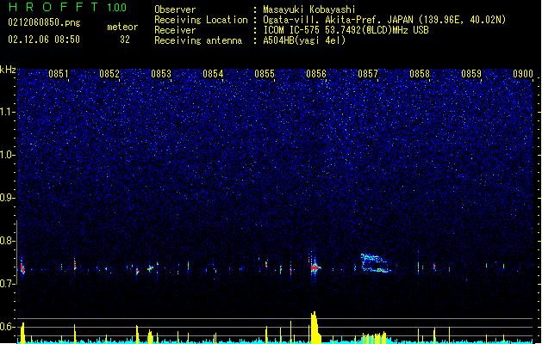Click antenna text A504HB(yagi 4el)
This screenshot has height=344, width=542.
(304, 40)
